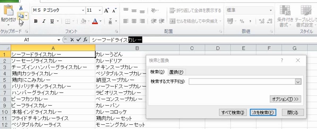
Task: Click Merge and Center (セルを結合して中央揃え)
Action: tap(195, 21)
